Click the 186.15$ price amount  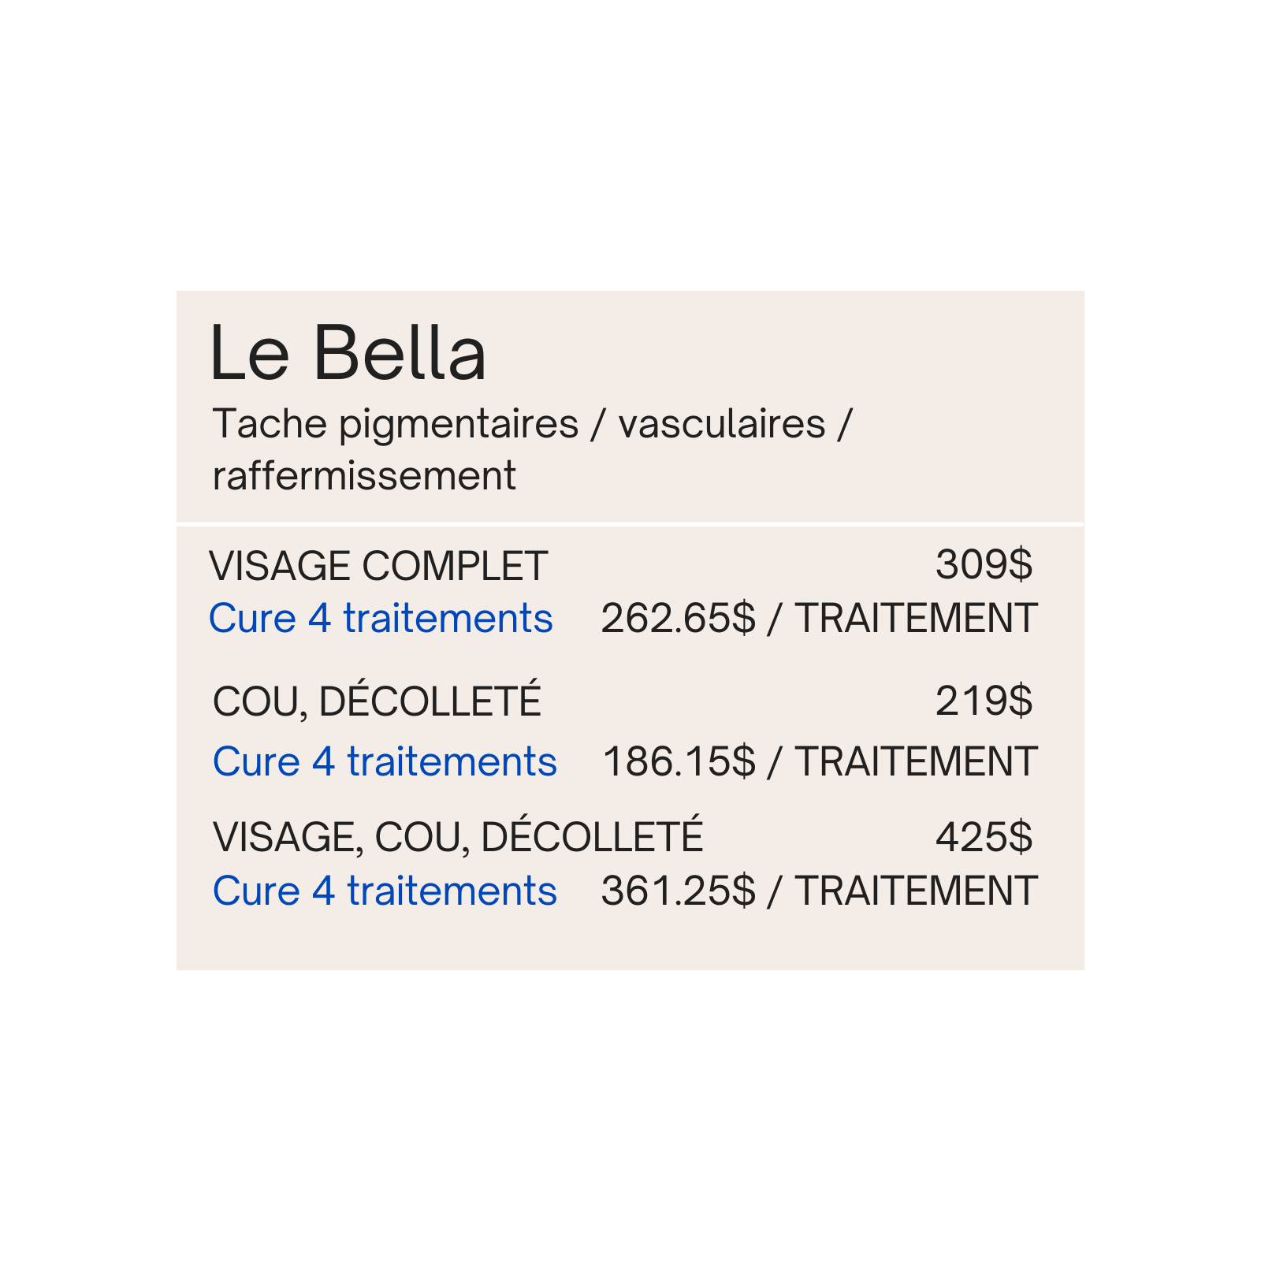click(x=679, y=761)
